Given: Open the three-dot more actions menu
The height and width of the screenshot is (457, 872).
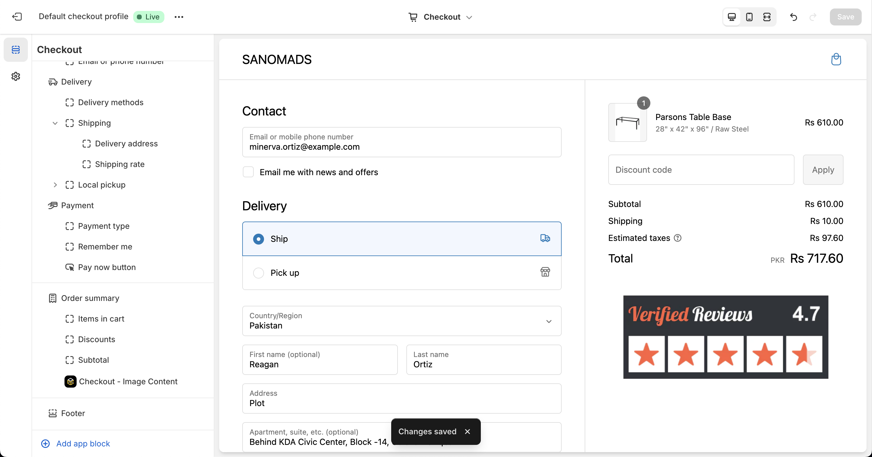Looking at the screenshot, I should pos(179,17).
